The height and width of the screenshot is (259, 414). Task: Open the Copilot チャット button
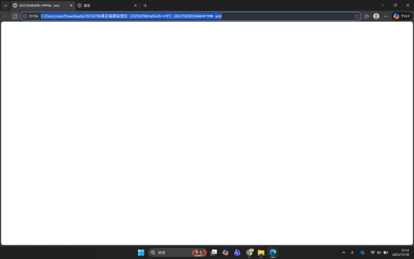(x=402, y=16)
